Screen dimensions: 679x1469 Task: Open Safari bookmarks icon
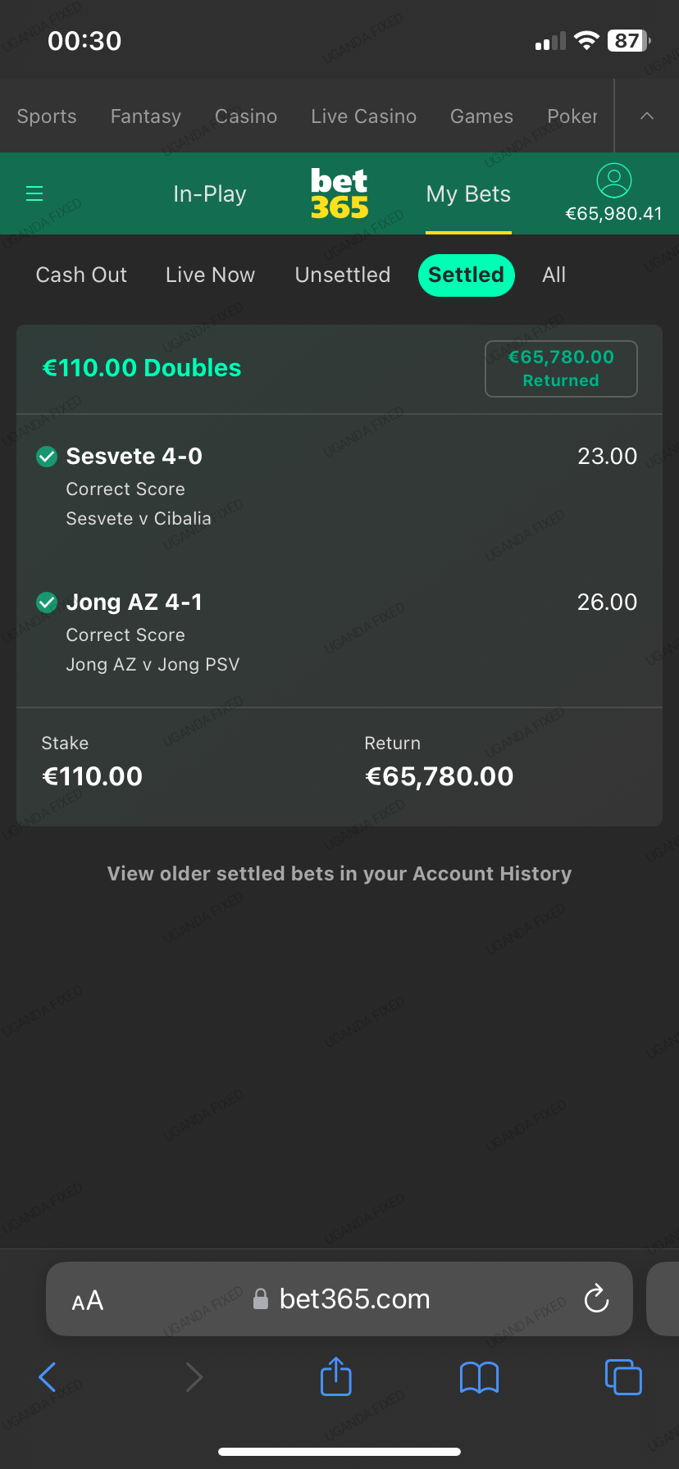tap(479, 1377)
